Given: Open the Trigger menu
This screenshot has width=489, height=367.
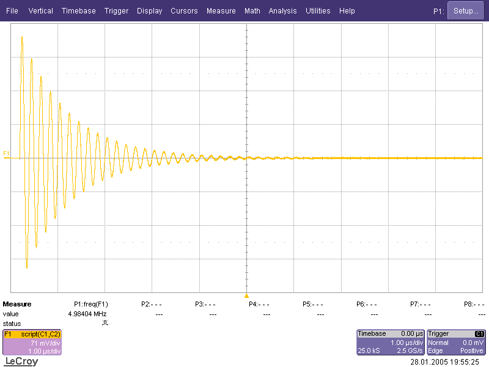Looking at the screenshot, I should [x=116, y=11].
